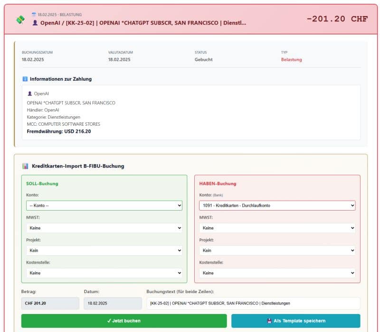Viewport: 380px width, 332px height.
Task: Open the HABEN Projekt dropdown
Action: click(x=277, y=250)
